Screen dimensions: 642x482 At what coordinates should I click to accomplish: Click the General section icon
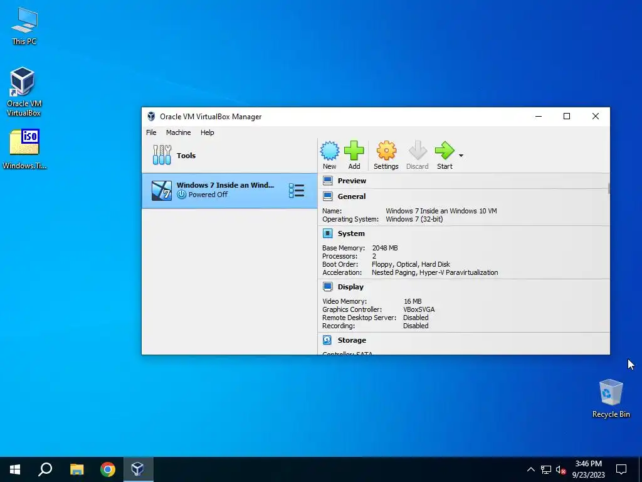(x=327, y=196)
